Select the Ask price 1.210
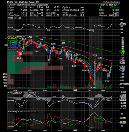The image size is (129, 132). pyautogui.click(x=40, y=8)
